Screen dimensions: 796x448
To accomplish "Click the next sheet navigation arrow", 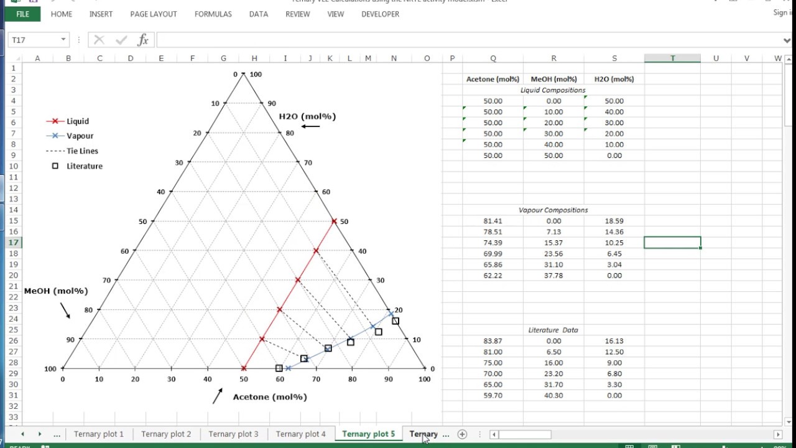I will 39,434.
